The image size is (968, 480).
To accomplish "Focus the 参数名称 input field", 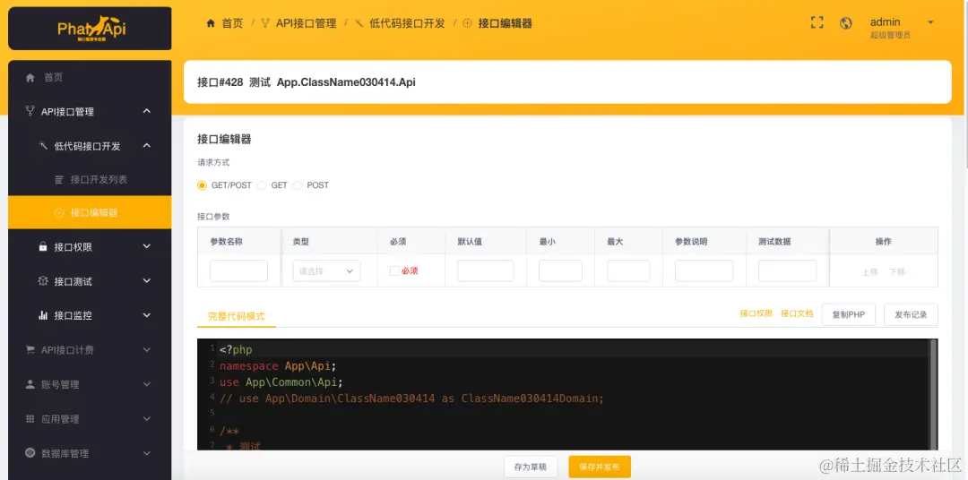I will [x=239, y=270].
